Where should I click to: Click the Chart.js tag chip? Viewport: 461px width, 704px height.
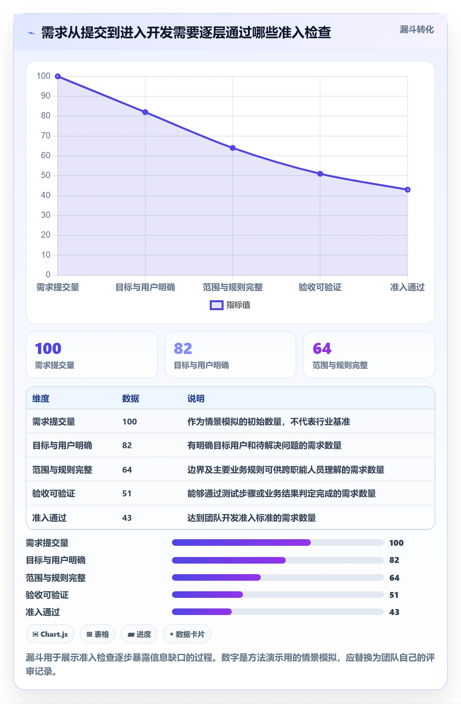point(50,634)
